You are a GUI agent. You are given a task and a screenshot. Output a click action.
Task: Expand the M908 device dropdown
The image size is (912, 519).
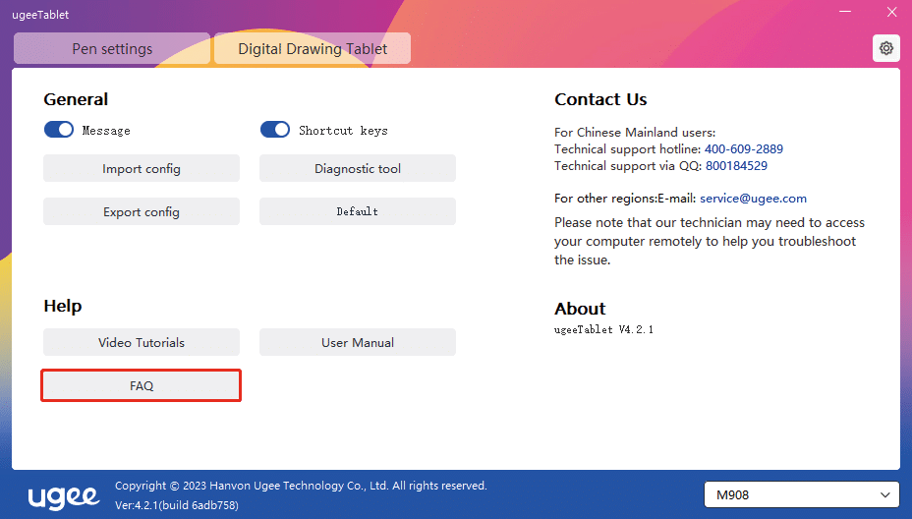802,495
